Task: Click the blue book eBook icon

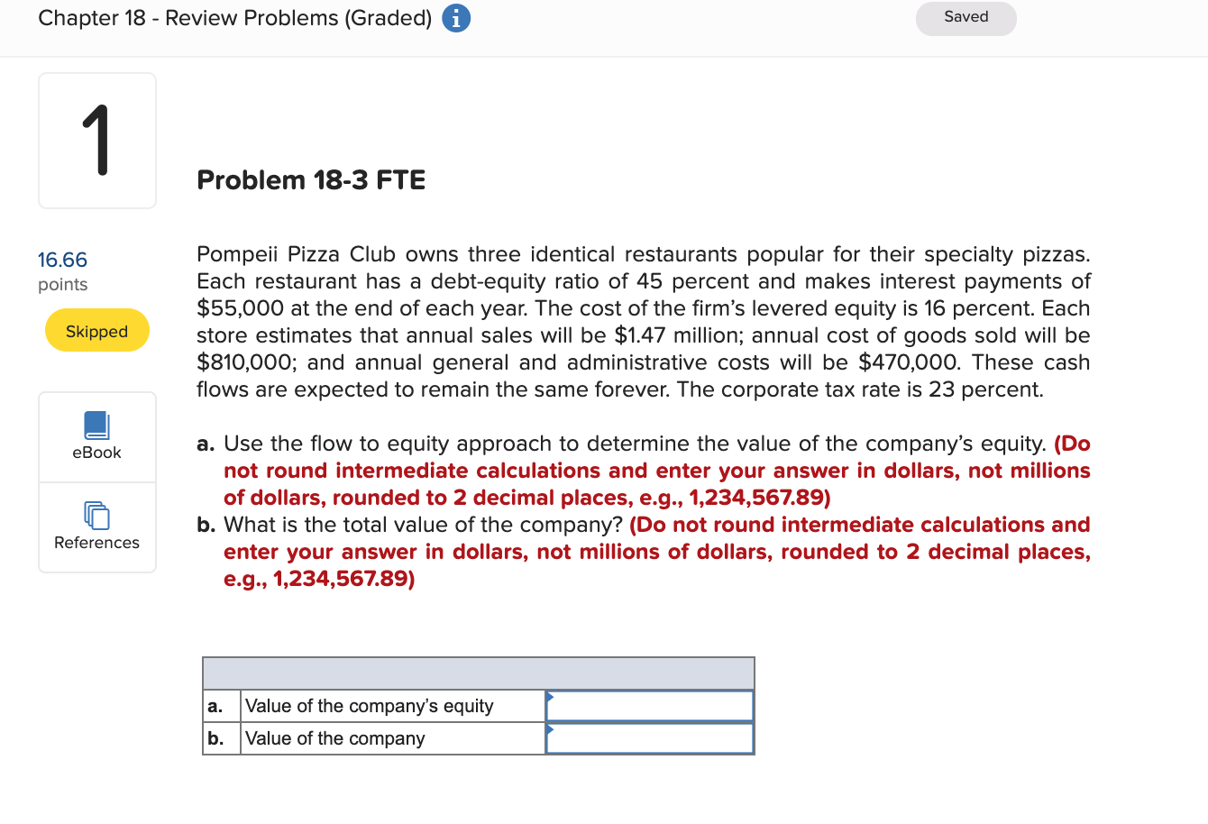Action: point(96,426)
